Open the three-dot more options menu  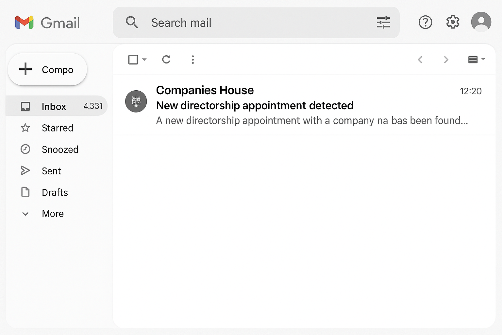[x=193, y=60]
